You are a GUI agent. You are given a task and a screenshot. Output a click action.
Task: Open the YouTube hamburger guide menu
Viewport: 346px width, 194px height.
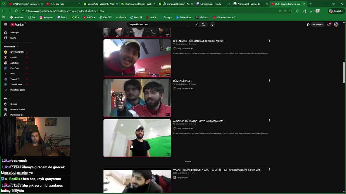tap(5, 25)
